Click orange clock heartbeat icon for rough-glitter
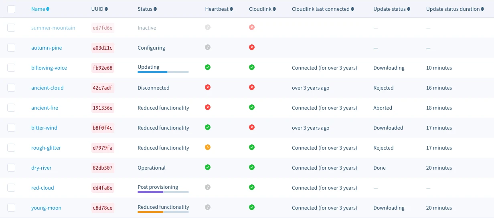 208,147
